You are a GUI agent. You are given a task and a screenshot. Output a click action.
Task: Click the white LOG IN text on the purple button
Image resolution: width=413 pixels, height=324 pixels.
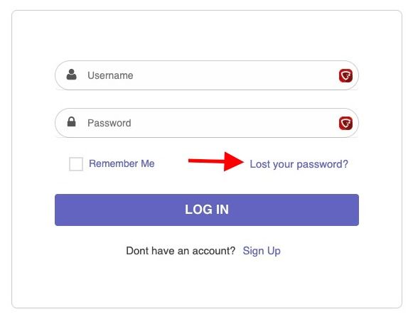[x=207, y=210]
